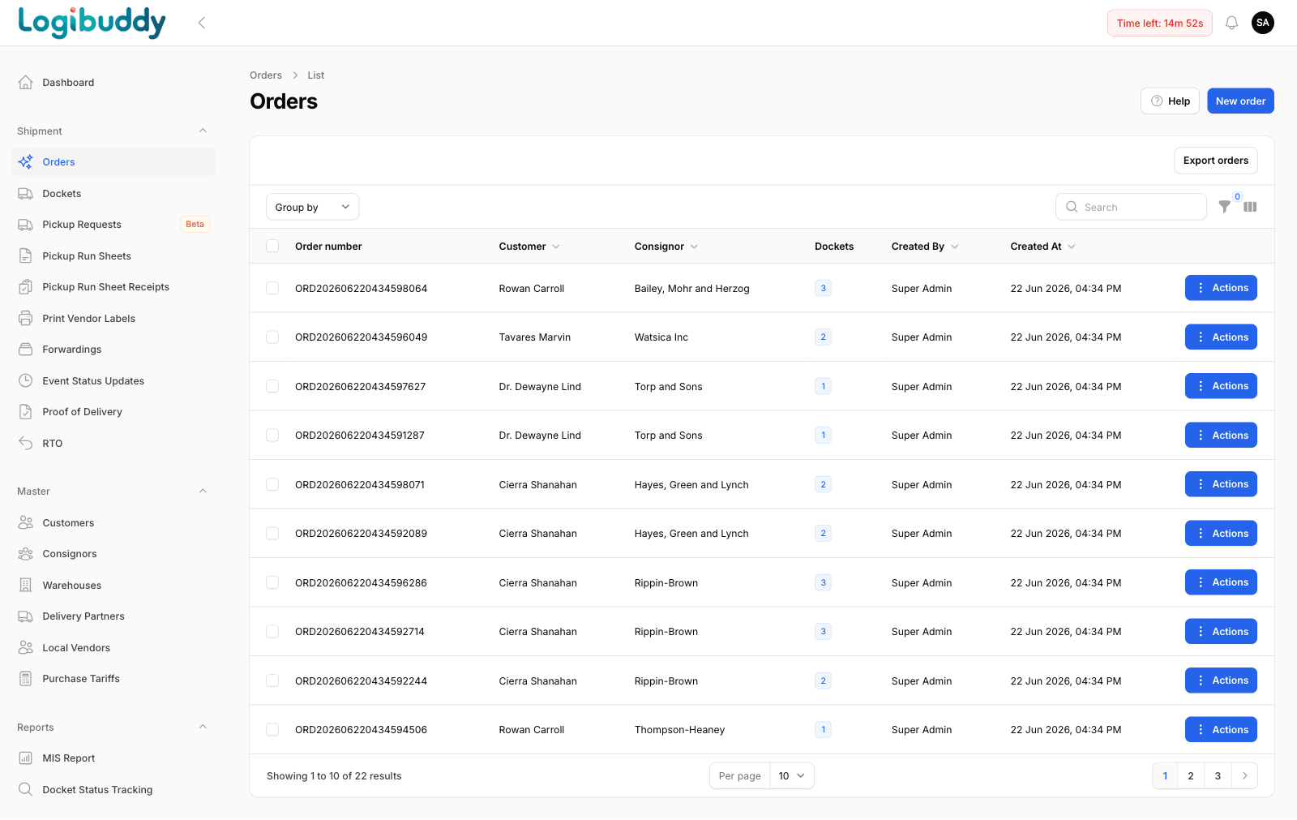Click the Docket Status Tracking magnifier icon
This screenshot has width=1297, height=820.
(x=26, y=789)
